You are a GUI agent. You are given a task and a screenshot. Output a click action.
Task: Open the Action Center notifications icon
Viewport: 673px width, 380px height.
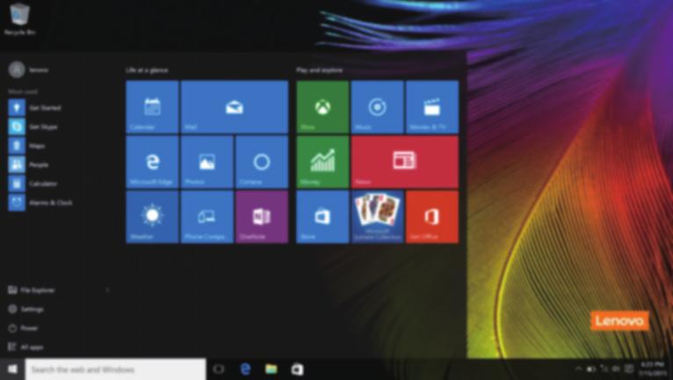coord(629,369)
